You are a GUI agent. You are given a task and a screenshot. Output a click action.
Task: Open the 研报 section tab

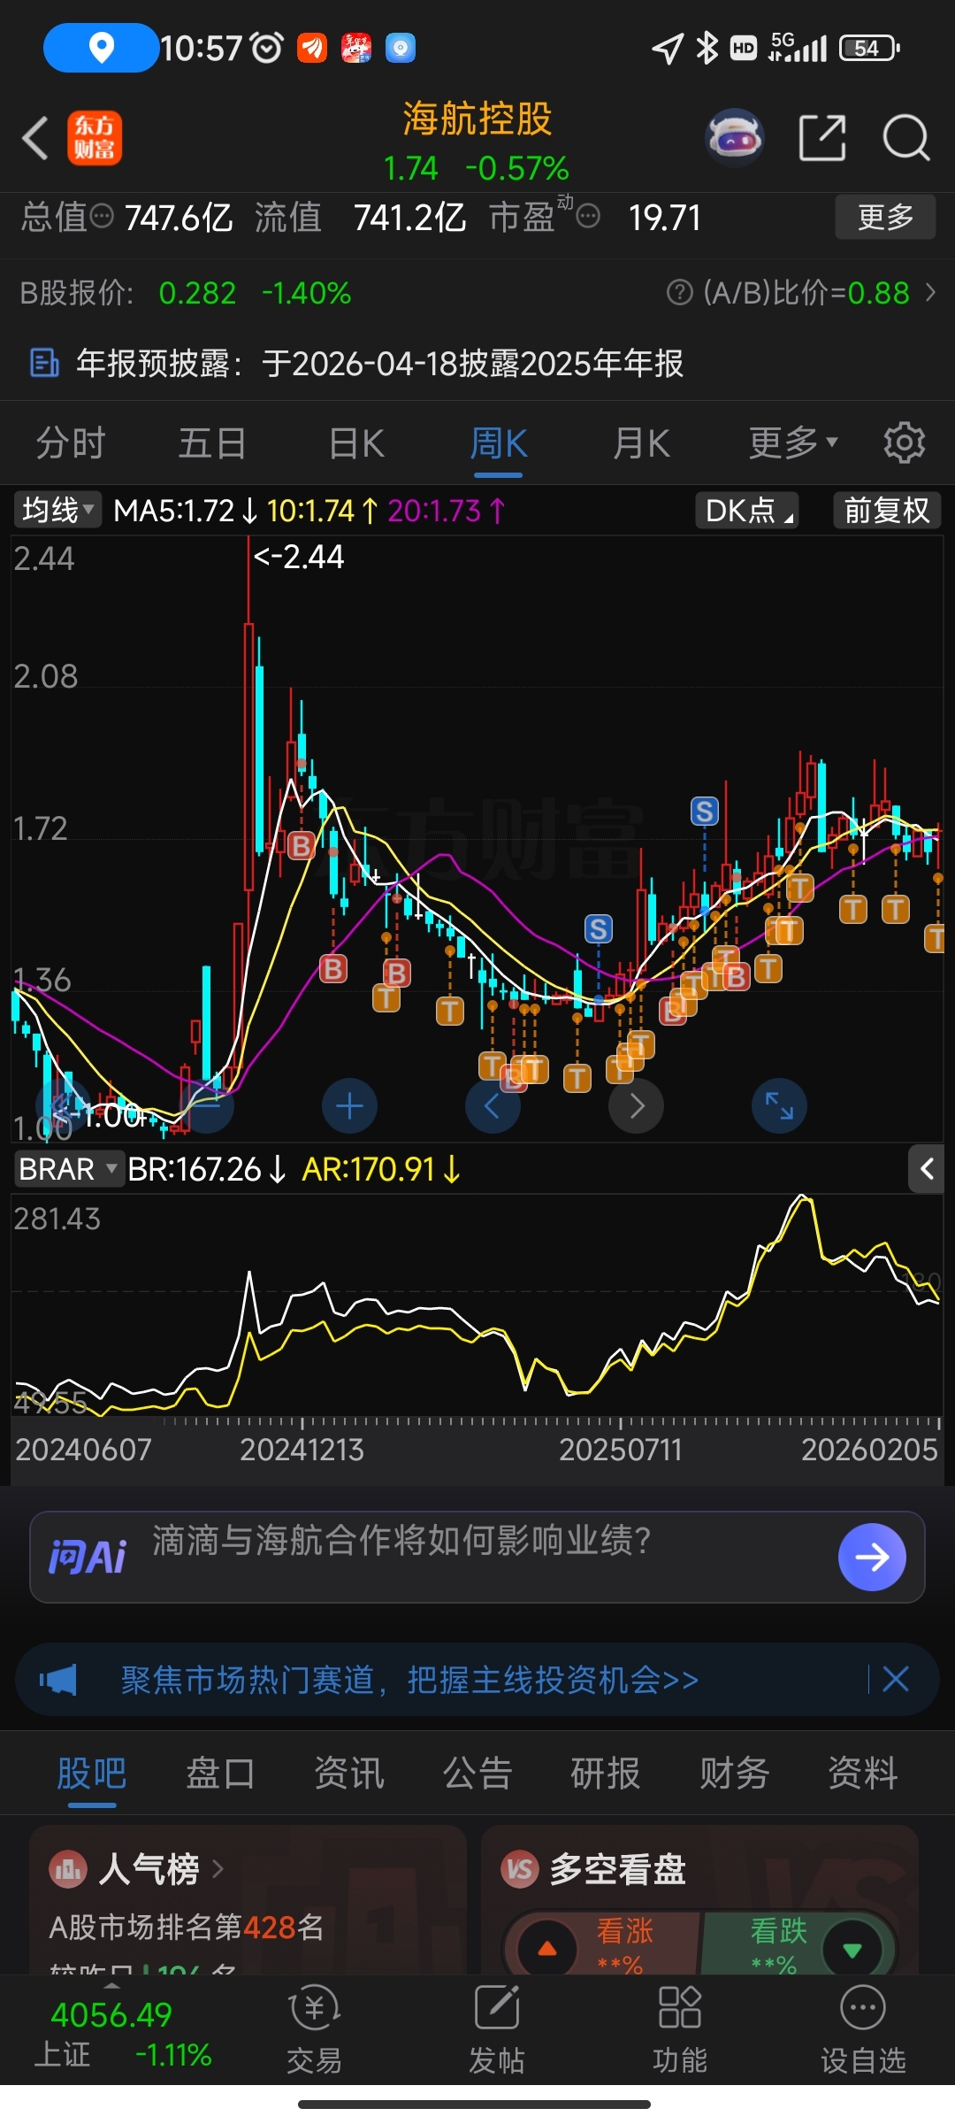[606, 1774]
